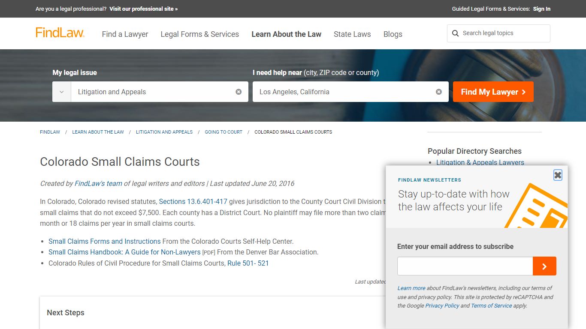Click the Find My Lawyer button
This screenshot has height=329, width=586.
[493, 92]
